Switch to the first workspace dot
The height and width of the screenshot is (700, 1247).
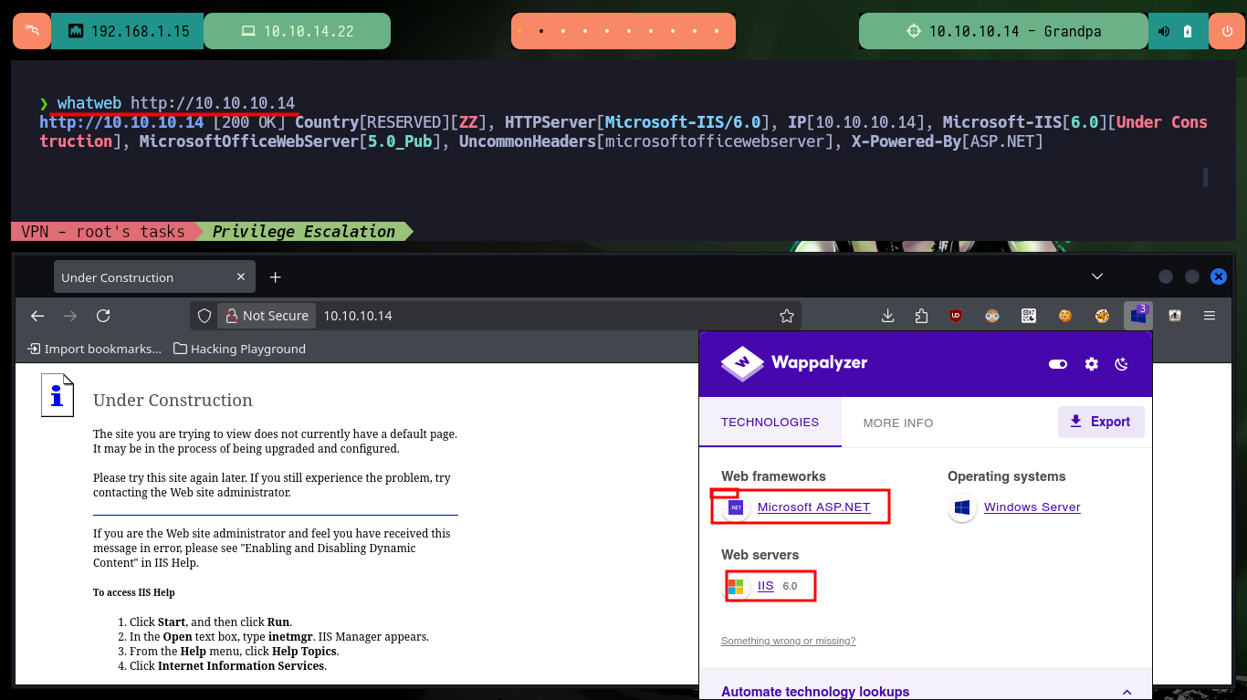point(519,31)
